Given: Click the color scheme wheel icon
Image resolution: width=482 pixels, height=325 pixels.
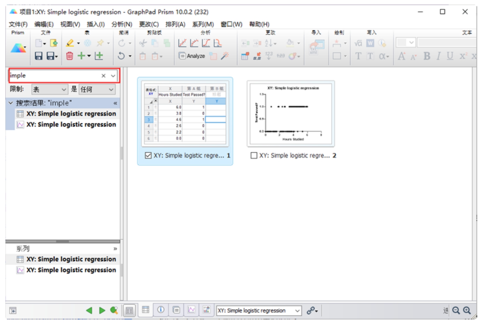Looking at the screenshot, I should tap(293, 56).
